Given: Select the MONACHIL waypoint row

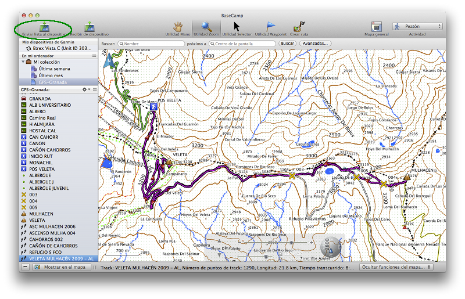Looking at the screenshot, I should [59, 163].
